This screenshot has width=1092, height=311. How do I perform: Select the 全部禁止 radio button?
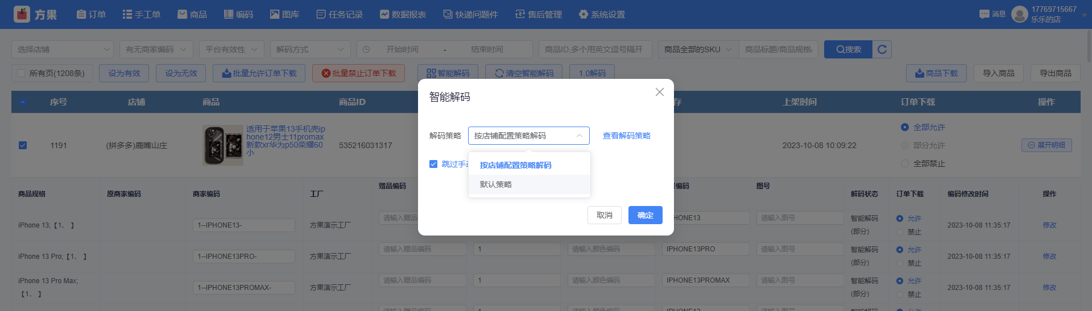click(905, 163)
